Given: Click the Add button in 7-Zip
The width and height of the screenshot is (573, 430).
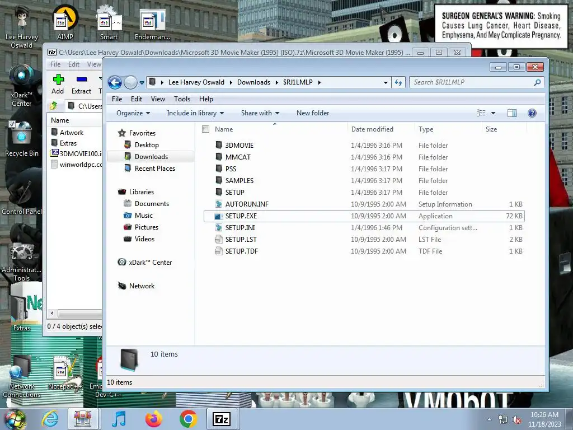Looking at the screenshot, I should (x=58, y=84).
